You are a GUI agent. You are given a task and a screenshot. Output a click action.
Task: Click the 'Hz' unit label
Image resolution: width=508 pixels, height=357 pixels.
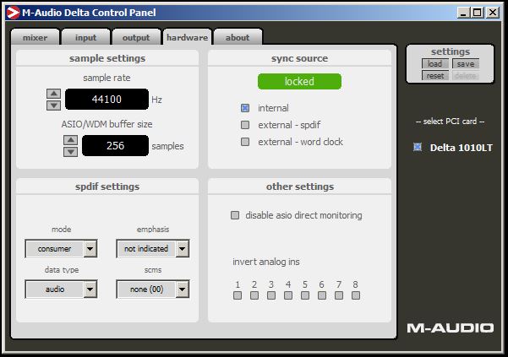[156, 100]
